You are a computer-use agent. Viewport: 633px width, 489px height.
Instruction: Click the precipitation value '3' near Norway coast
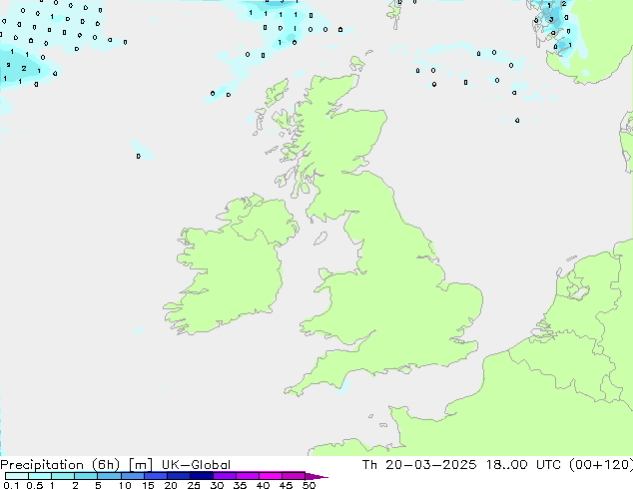(x=551, y=19)
